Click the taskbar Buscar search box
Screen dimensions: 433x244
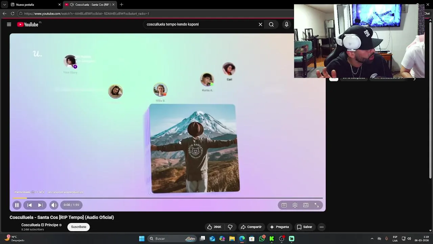click(x=172, y=239)
